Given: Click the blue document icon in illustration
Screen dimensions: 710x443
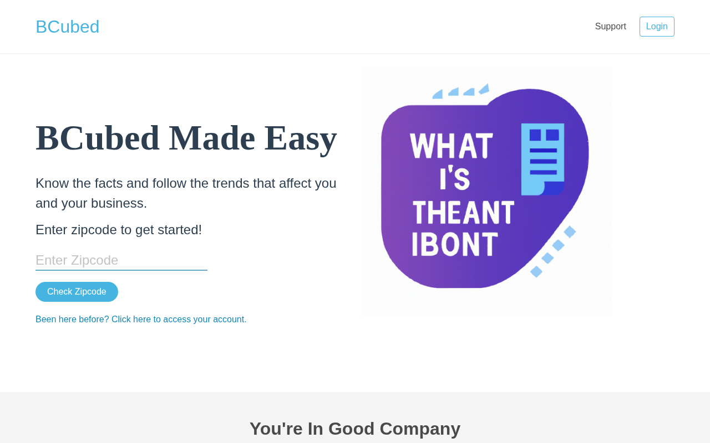Looking at the screenshot, I should click(x=542, y=159).
